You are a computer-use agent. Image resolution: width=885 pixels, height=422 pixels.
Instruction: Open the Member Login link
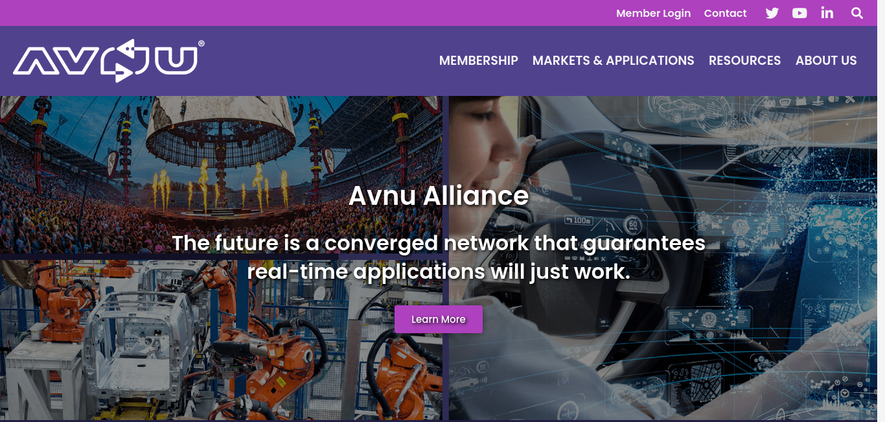coord(653,13)
